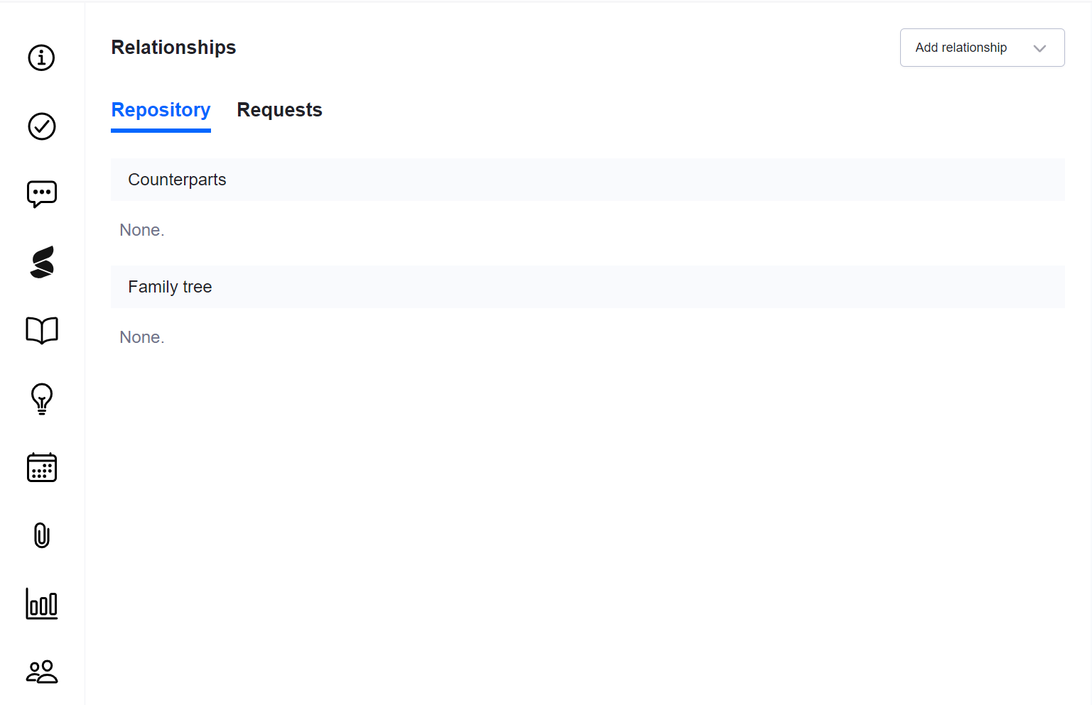Expand the Counterparts section

pos(177,180)
